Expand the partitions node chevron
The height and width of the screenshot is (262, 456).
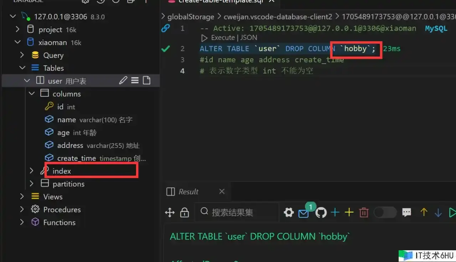click(32, 184)
